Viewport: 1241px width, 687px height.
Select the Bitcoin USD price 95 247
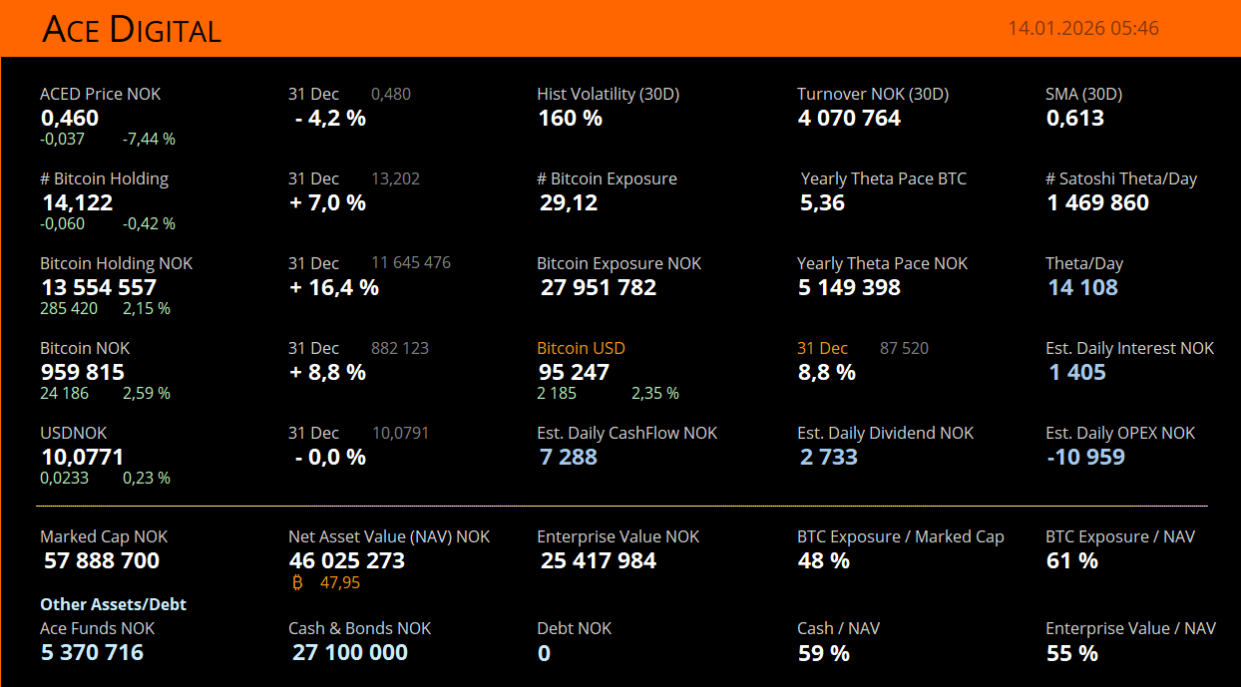574,372
